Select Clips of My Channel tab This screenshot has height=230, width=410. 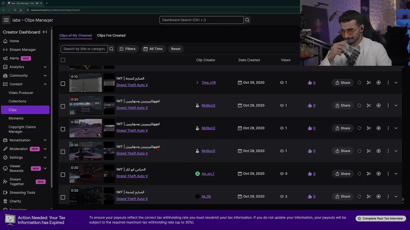[76, 35]
